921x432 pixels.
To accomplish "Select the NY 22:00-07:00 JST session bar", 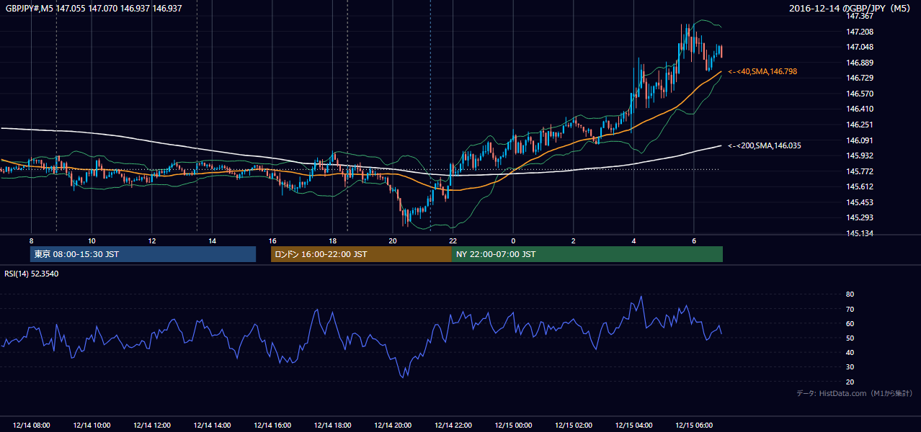I will coord(587,254).
